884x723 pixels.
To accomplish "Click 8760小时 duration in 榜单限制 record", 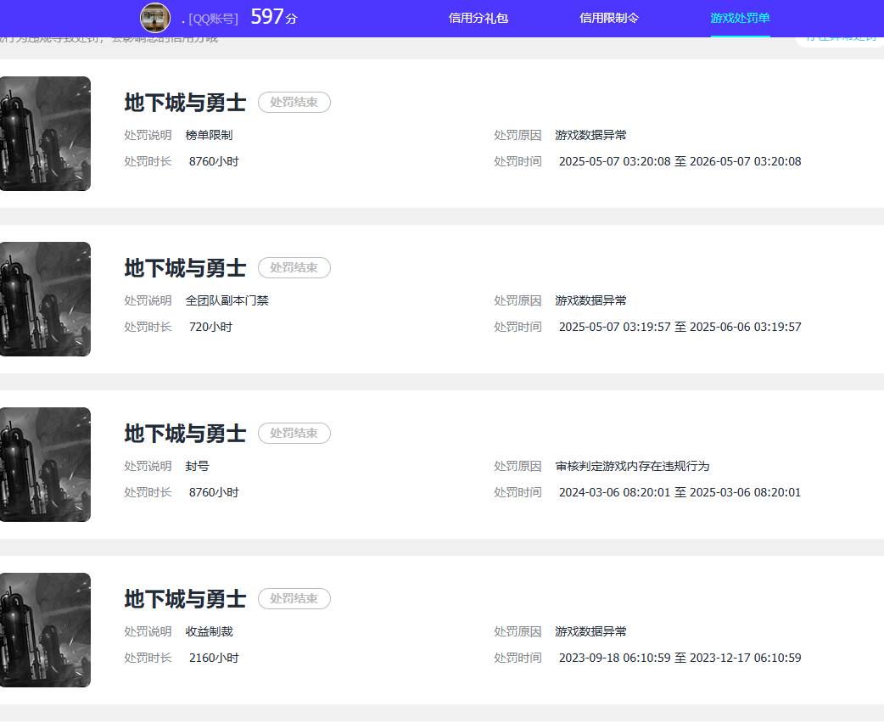I will pos(215,162).
